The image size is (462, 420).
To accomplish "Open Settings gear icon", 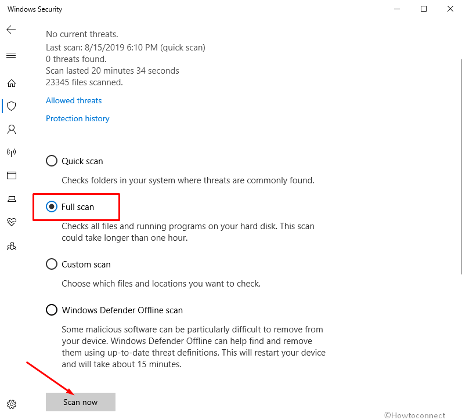I will point(12,404).
